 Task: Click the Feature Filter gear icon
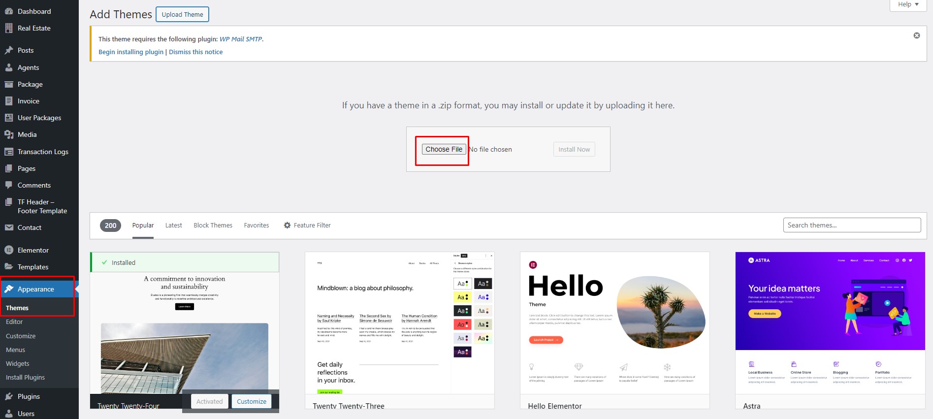click(x=287, y=225)
